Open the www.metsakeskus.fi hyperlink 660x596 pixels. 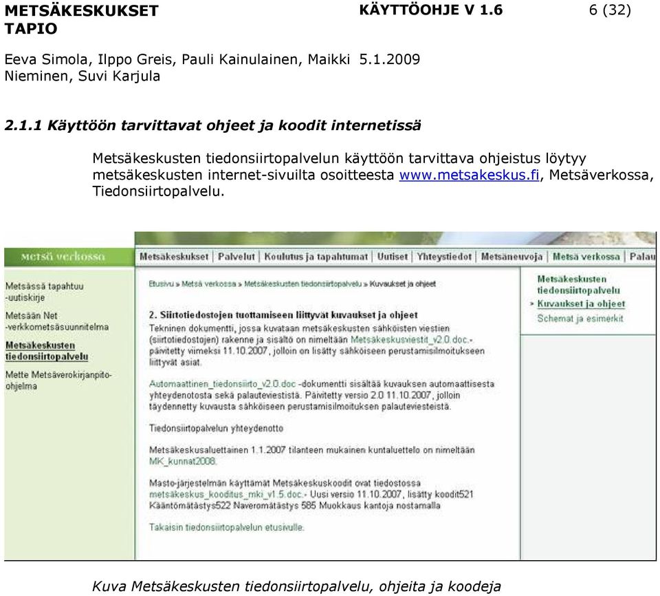click(x=470, y=175)
